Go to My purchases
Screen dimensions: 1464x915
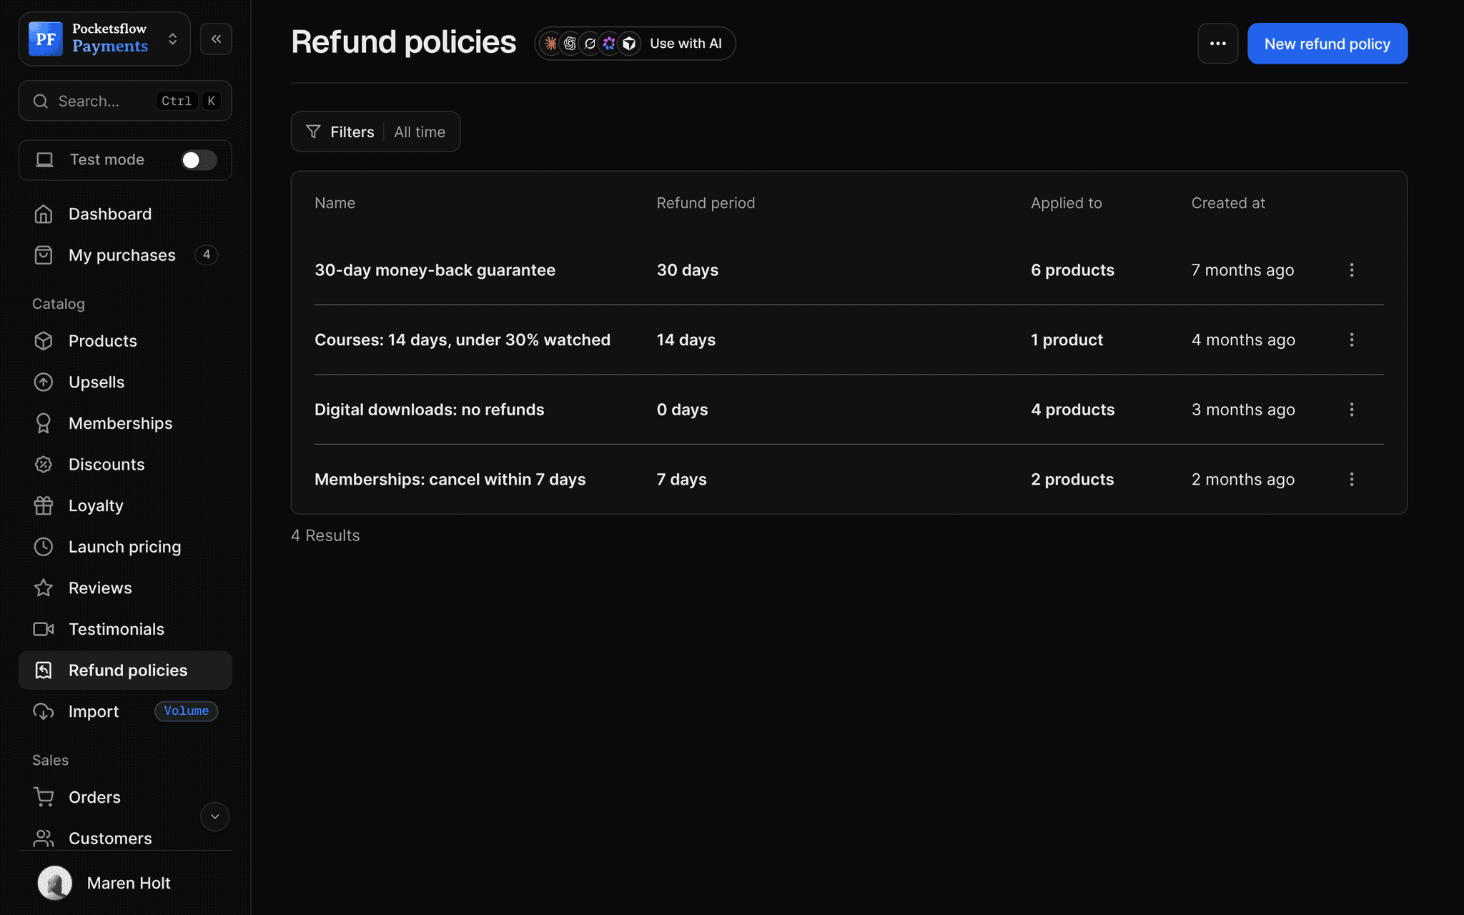click(125, 255)
